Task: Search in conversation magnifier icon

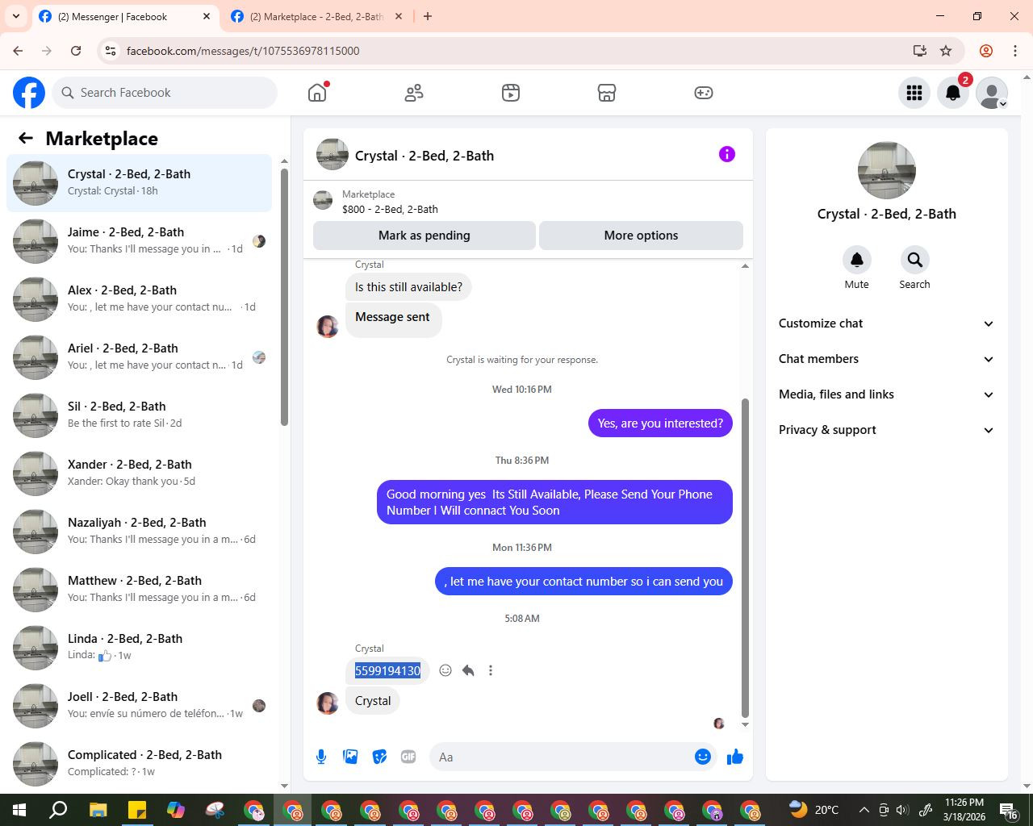Action: (x=914, y=260)
